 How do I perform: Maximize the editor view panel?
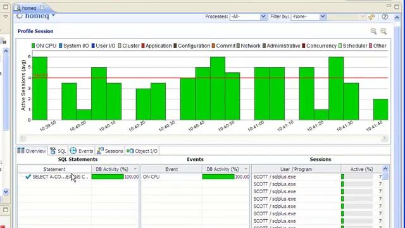(x=397, y=6)
